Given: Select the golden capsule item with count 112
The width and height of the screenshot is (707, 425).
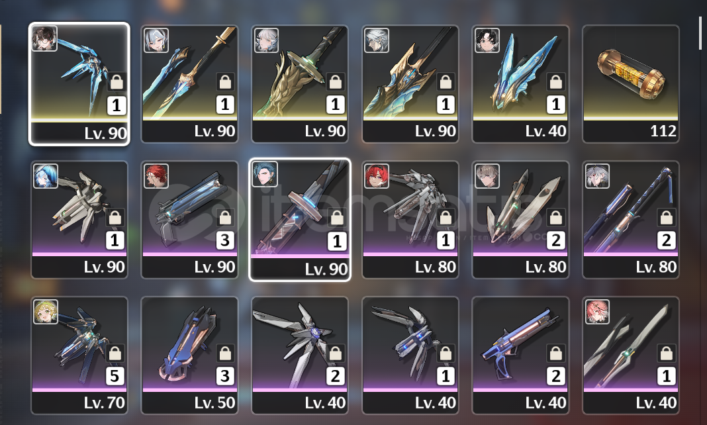Looking at the screenshot, I should click(631, 84).
